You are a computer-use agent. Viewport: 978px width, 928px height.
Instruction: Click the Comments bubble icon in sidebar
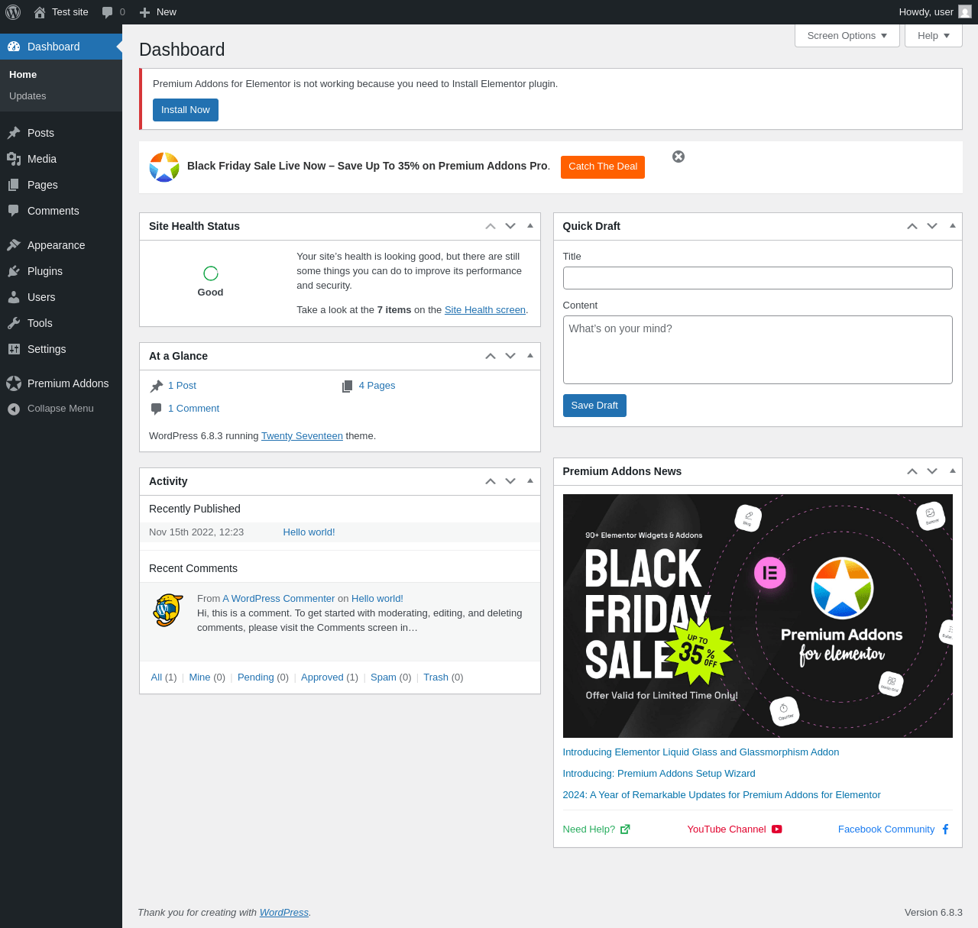pyautogui.click(x=14, y=211)
